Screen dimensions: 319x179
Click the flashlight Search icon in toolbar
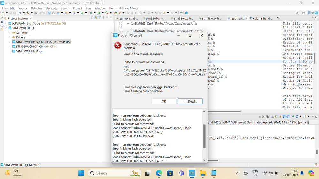click(x=120, y=13)
